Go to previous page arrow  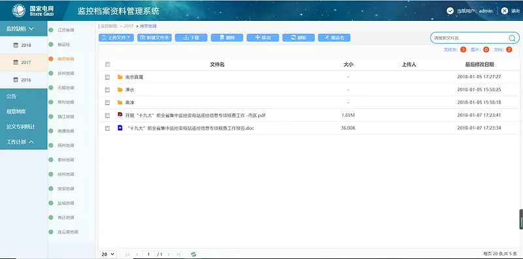point(137,254)
